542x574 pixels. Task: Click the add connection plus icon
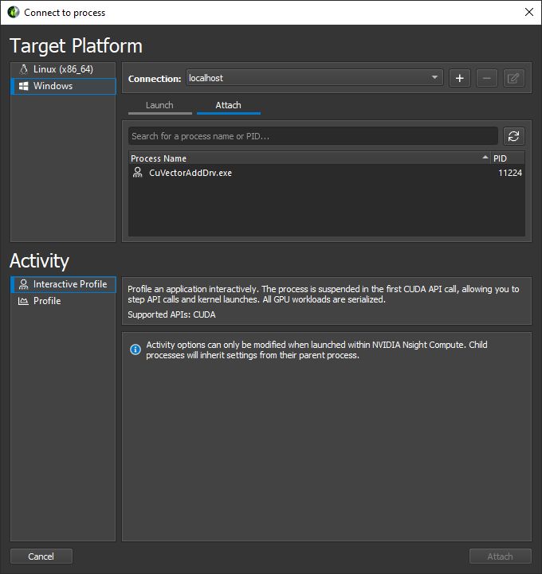click(x=460, y=78)
